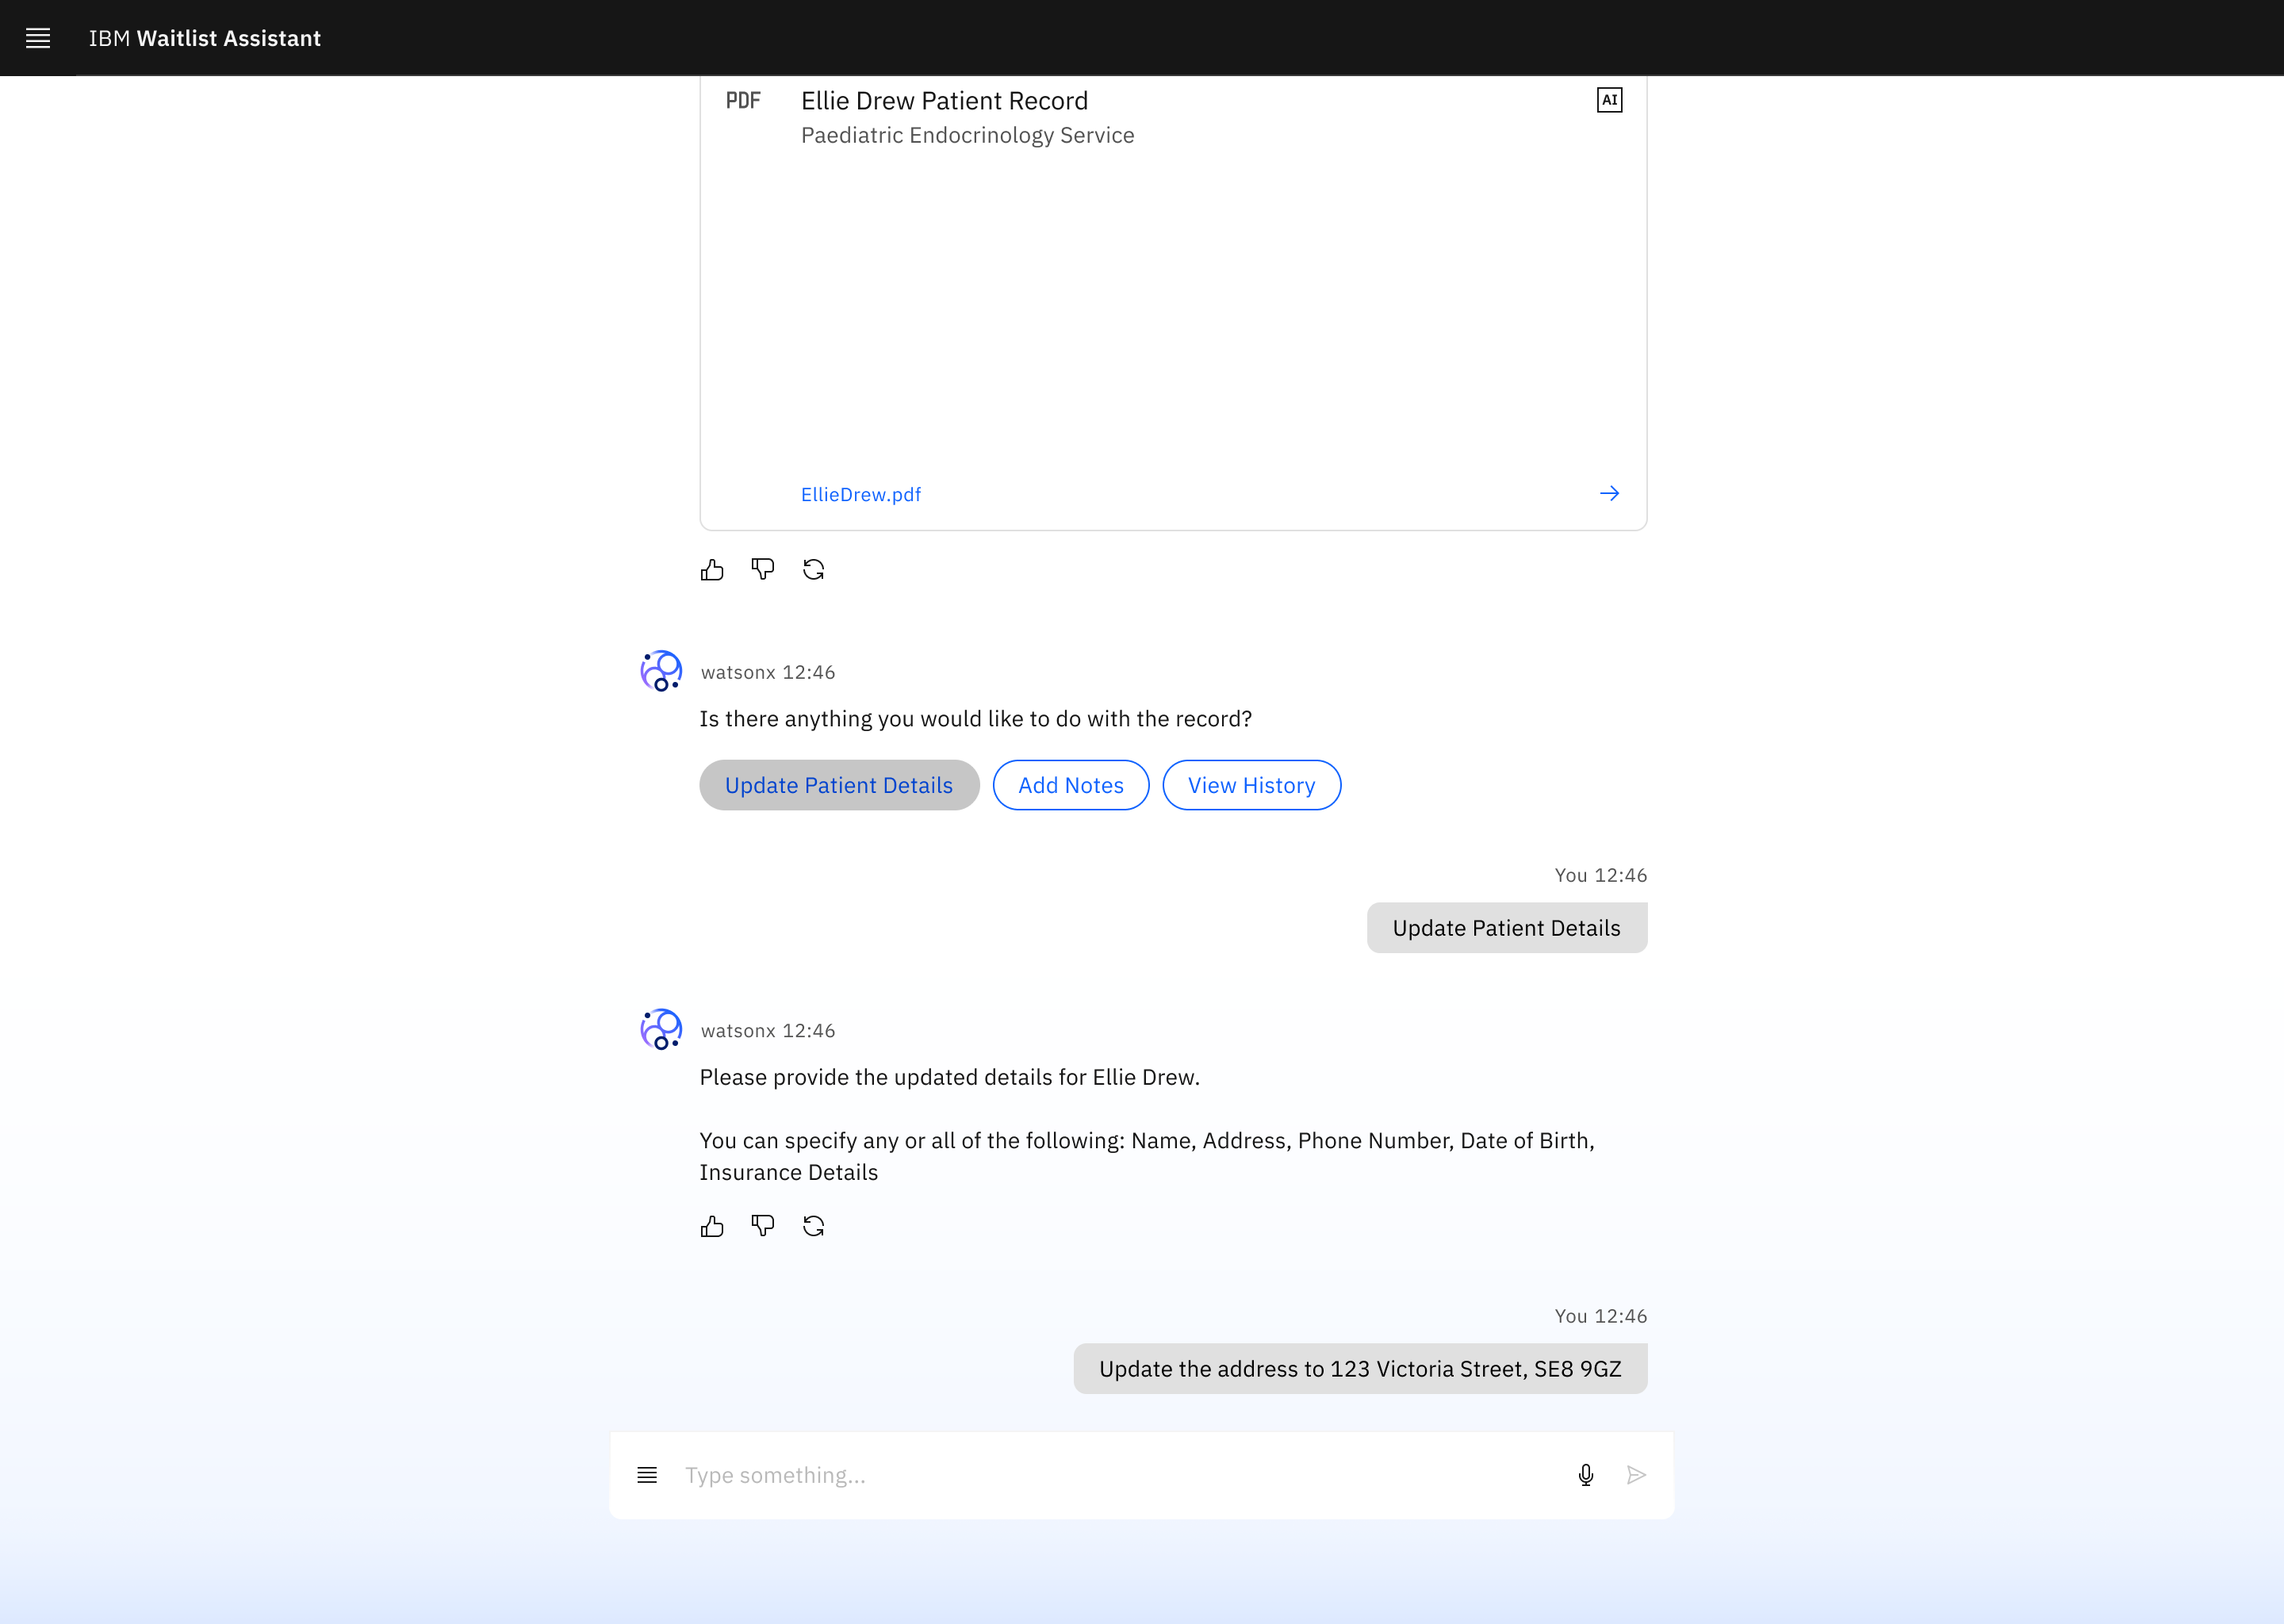Image resolution: width=2284 pixels, height=1624 pixels.
Task: Open EllieDrew.pdf via the arrow icon
Action: tap(1609, 493)
